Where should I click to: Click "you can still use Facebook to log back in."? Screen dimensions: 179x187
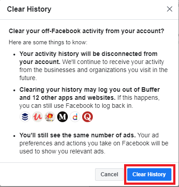point(76,106)
